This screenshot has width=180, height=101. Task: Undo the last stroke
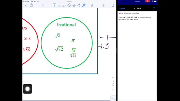click(x=43, y=5)
